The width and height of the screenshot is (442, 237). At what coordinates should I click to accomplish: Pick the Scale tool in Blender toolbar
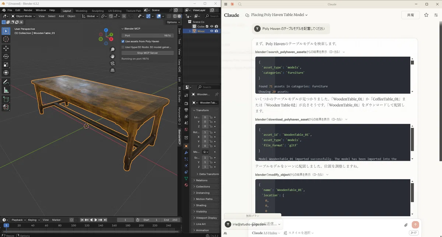(6, 65)
